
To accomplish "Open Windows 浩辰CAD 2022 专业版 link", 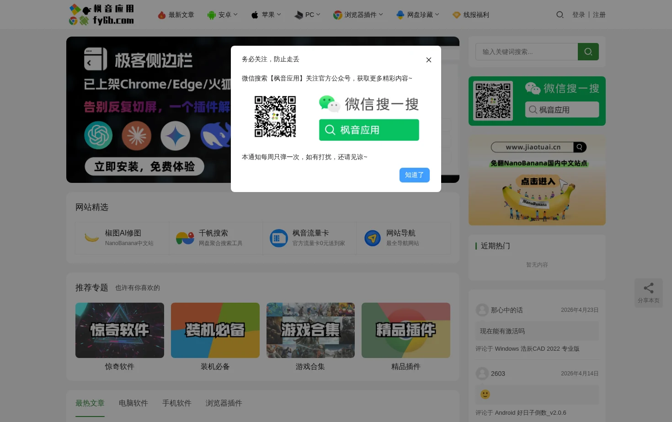I will coord(537,349).
